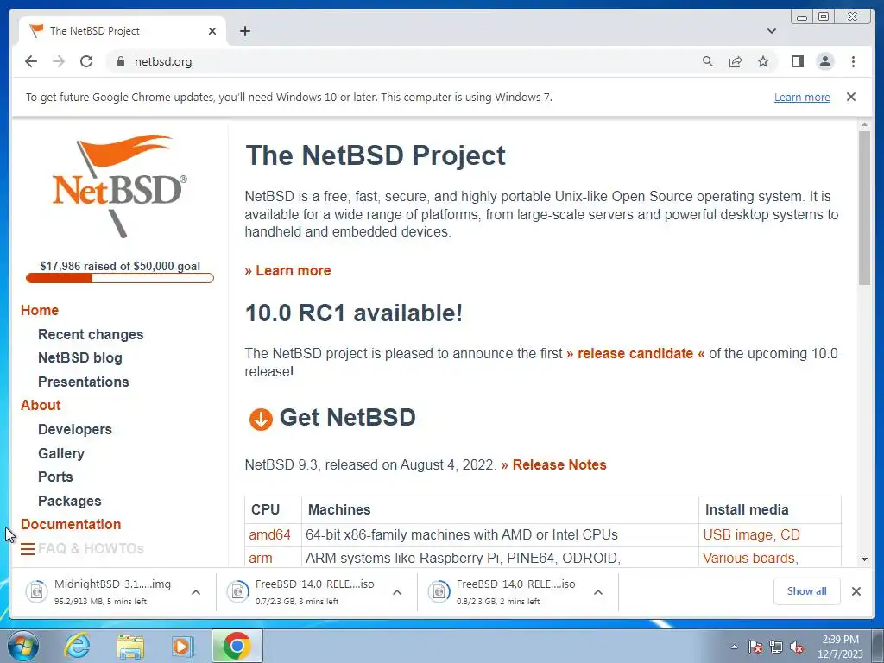Close the downloads shelf
This screenshot has width=884, height=663.
856,591
